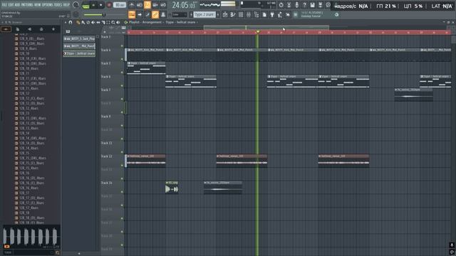This screenshot has height=256, width=456.
Task: Toggle auto-scroll arrow icon
Action: click(140, 14)
